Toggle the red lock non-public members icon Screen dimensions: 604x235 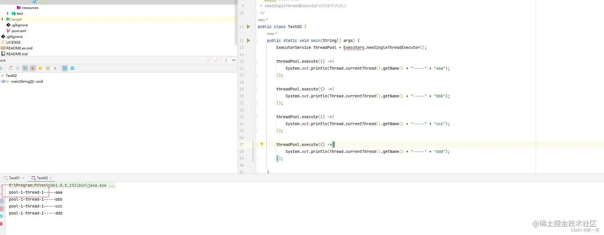point(33,68)
